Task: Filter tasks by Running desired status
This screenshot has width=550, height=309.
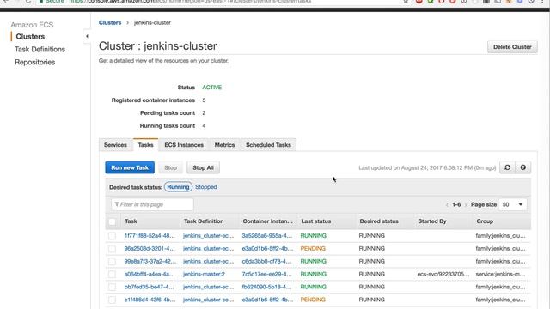Action: click(x=178, y=187)
